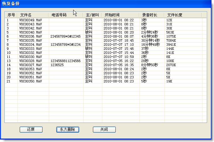
Task: Click file size 563K
Action: pos(170,32)
